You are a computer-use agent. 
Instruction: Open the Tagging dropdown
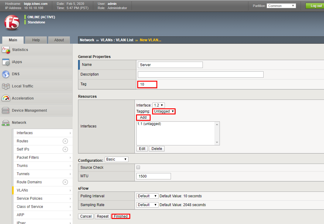(x=164, y=111)
